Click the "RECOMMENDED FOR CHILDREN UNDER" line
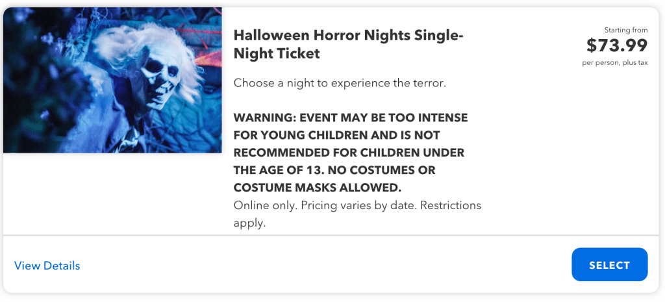The image size is (665, 302). coord(349,153)
